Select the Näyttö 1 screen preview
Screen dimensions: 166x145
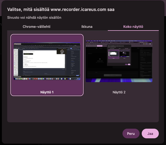click(47, 61)
